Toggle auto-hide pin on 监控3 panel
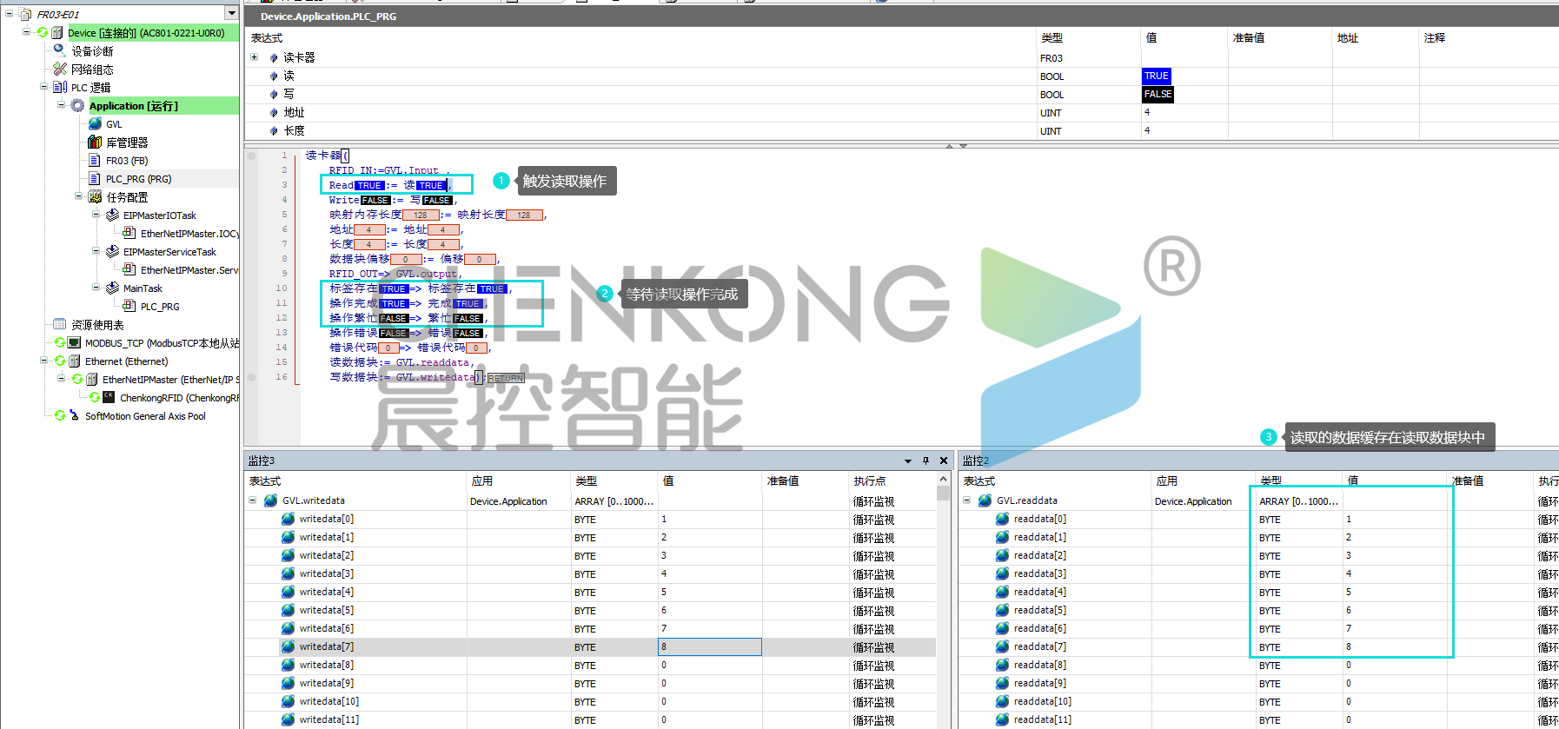1559x729 pixels. (925, 461)
